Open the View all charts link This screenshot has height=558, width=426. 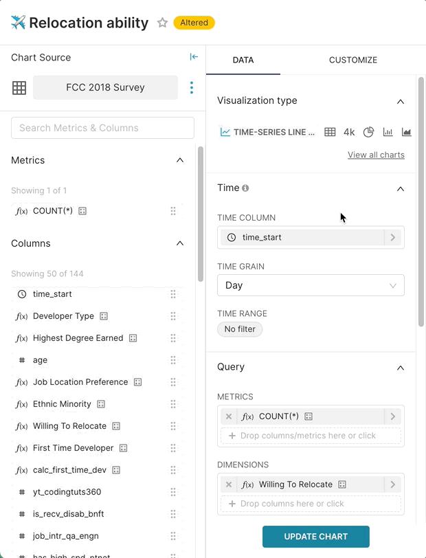(376, 155)
